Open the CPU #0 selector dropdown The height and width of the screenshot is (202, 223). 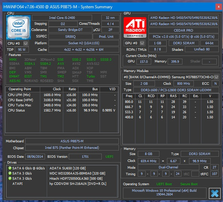click(x=25, y=43)
